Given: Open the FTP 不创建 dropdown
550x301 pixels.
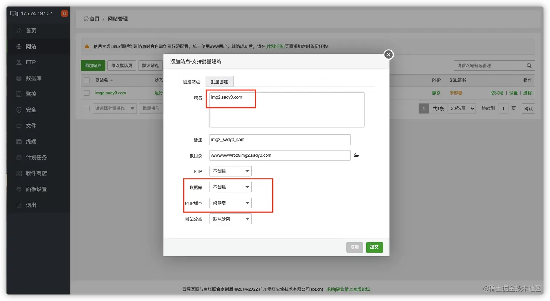Looking at the screenshot, I should 230,171.
